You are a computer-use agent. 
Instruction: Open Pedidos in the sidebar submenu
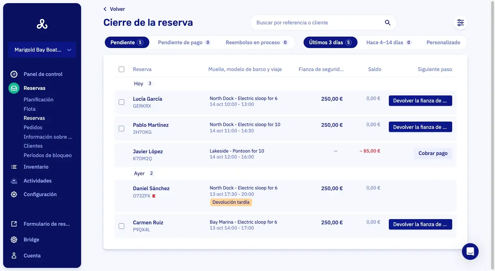click(x=33, y=127)
